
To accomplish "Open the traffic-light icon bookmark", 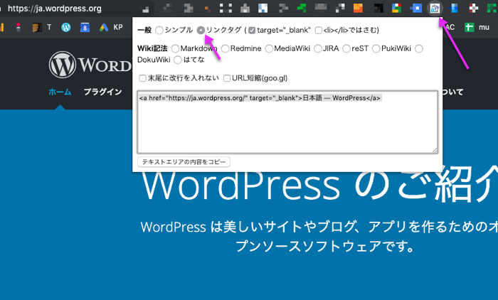I will (x=18, y=28).
